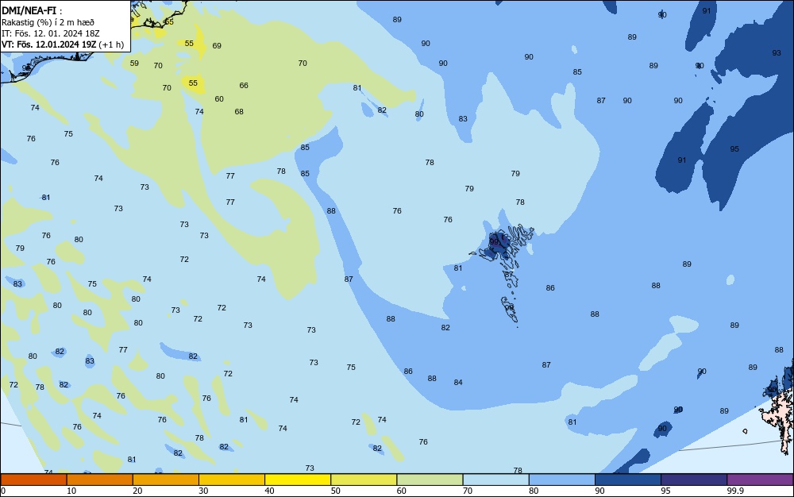Image resolution: width=794 pixels, height=497 pixels.
Task: Select the amber 20–30 legend swatch
Action: click(x=166, y=480)
